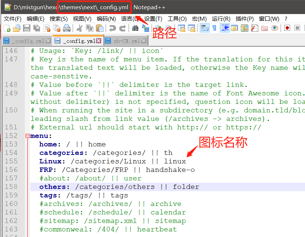305x237 pixels.
Task: Toggle synchronized horizontal scrolling
Action: click(192, 28)
